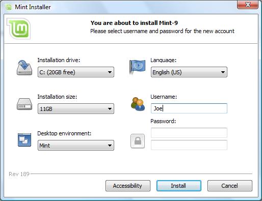Click the Username field containing Joe
This screenshot has height=201, width=262.
[x=189, y=108]
